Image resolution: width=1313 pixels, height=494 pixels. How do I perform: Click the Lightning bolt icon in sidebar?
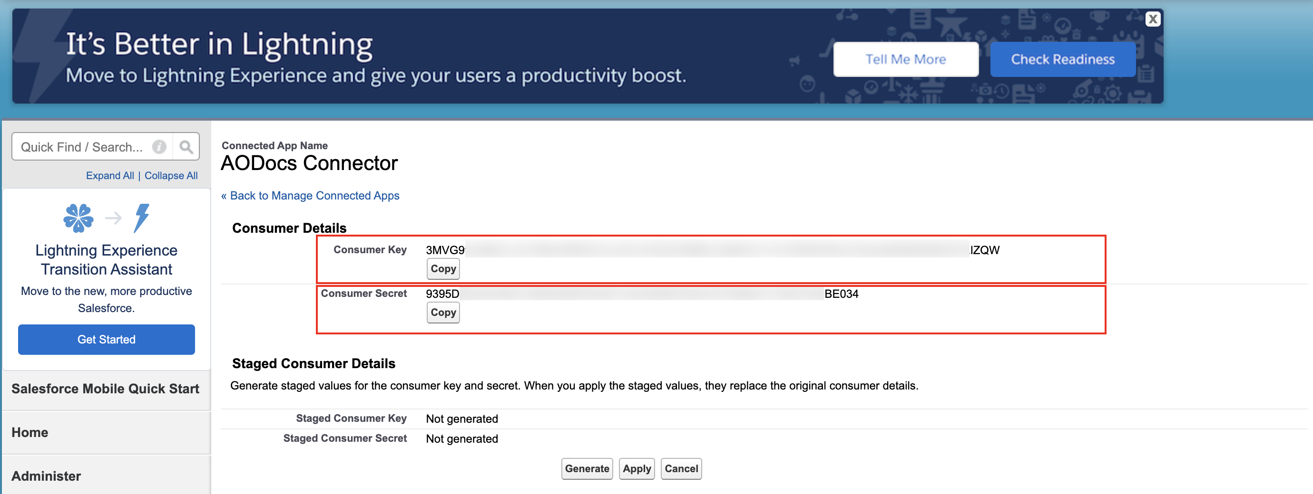click(x=141, y=218)
